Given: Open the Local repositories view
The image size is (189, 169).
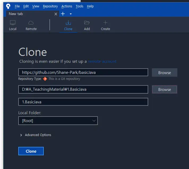Looking at the screenshot, I should 13,25.
